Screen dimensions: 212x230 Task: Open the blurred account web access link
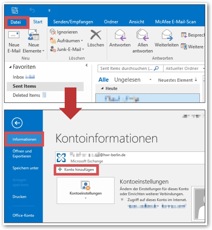[157, 206]
